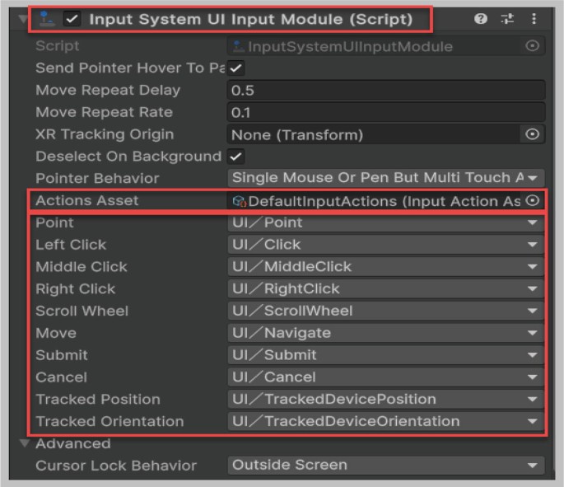Open object picker for XR Tracking Origin
564x487 pixels.
pyautogui.click(x=533, y=134)
